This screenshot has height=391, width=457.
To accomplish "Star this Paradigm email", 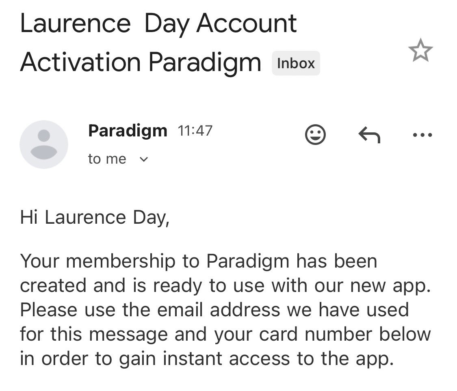I will [x=420, y=50].
